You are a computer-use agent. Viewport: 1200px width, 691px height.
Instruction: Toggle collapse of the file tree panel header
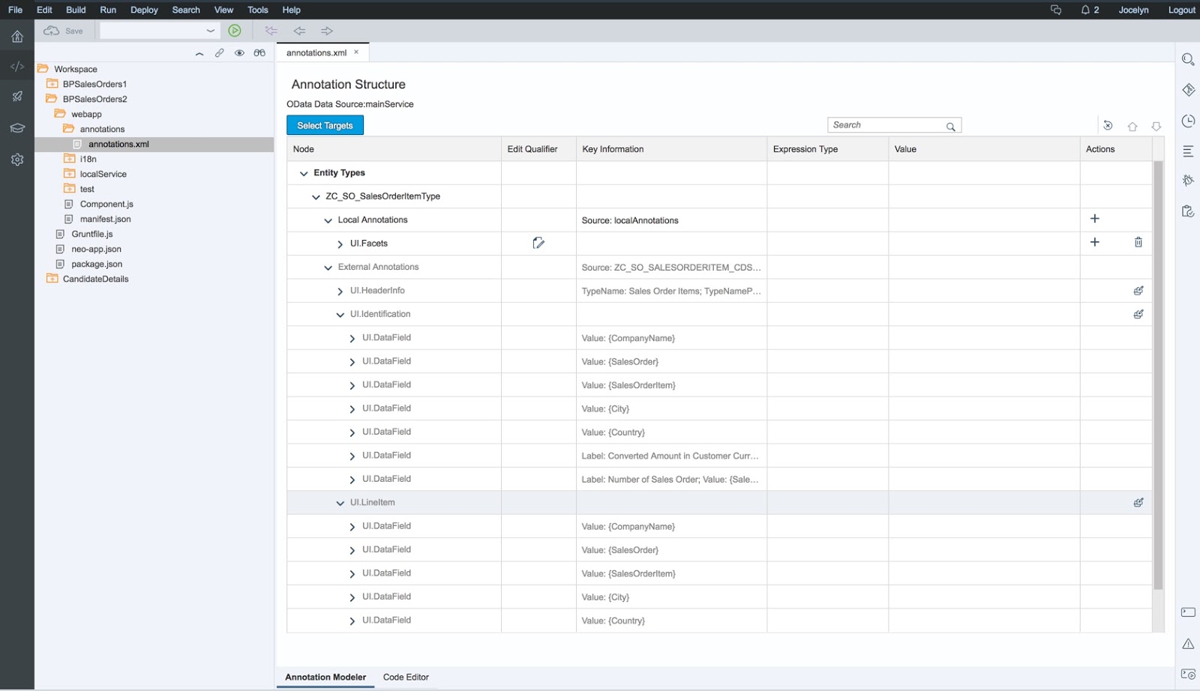pyautogui.click(x=199, y=53)
